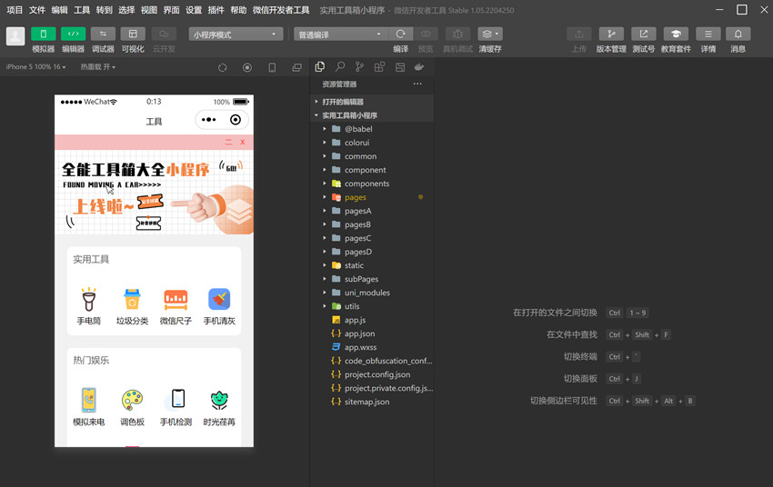This screenshot has height=487, width=773.
Task: Open version management
Action: 611,34
